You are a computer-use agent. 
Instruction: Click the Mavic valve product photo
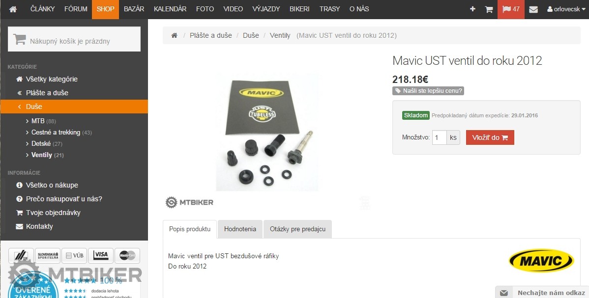pyautogui.click(x=267, y=132)
